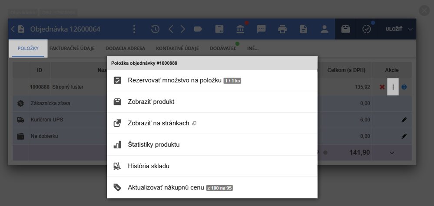This screenshot has width=434, height=206.
Task: Delete the Stropný luster item with the red X
Action: click(382, 87)
